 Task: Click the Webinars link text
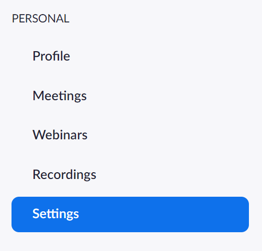[x=60, y=135]
